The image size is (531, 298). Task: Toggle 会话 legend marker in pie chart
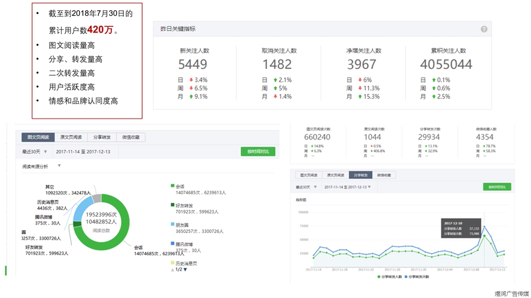pos(172,186)
